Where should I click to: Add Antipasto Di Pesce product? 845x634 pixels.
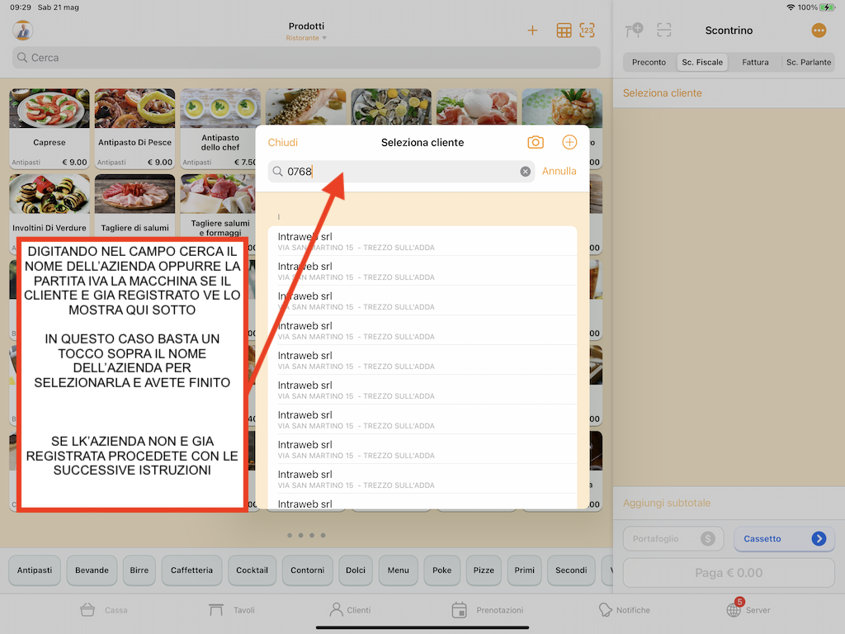pyautogui.click(x=135, y=128)
